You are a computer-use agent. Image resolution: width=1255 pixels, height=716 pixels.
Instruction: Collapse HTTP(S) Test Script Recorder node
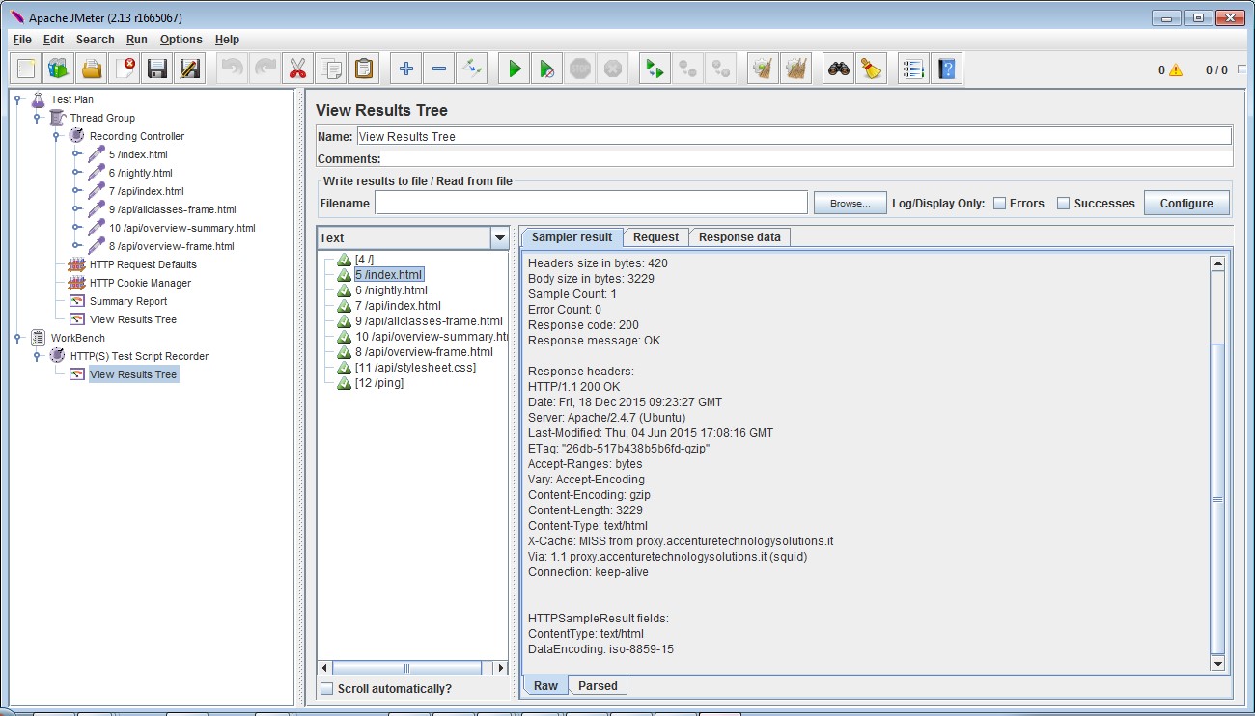[37, 356]
